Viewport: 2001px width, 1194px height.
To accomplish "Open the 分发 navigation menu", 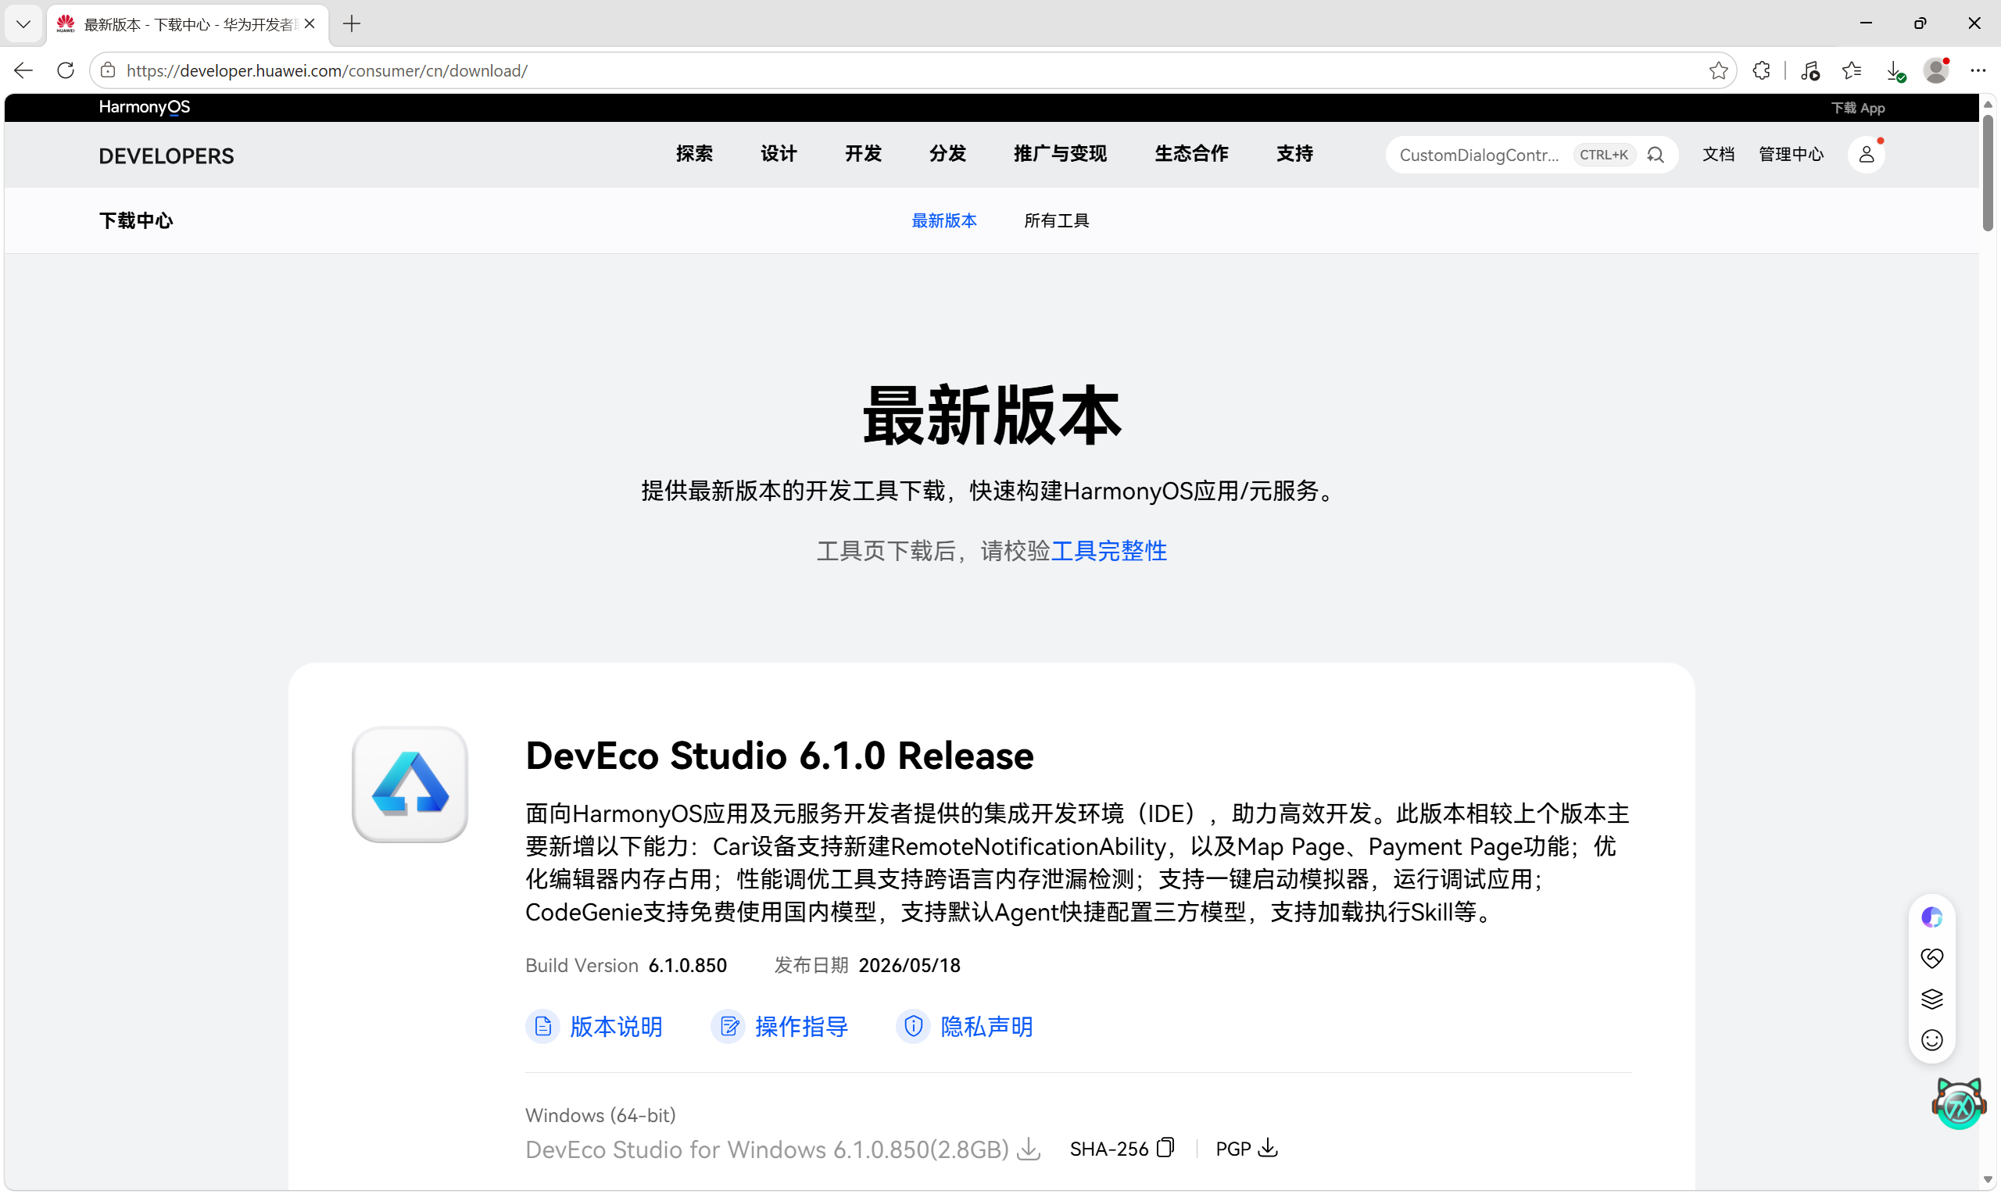I will (x=948, y=154).
